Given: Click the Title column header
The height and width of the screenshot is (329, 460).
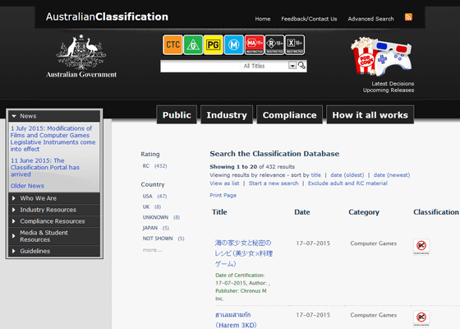Looking at the screenshot, I should click(219, 212).
